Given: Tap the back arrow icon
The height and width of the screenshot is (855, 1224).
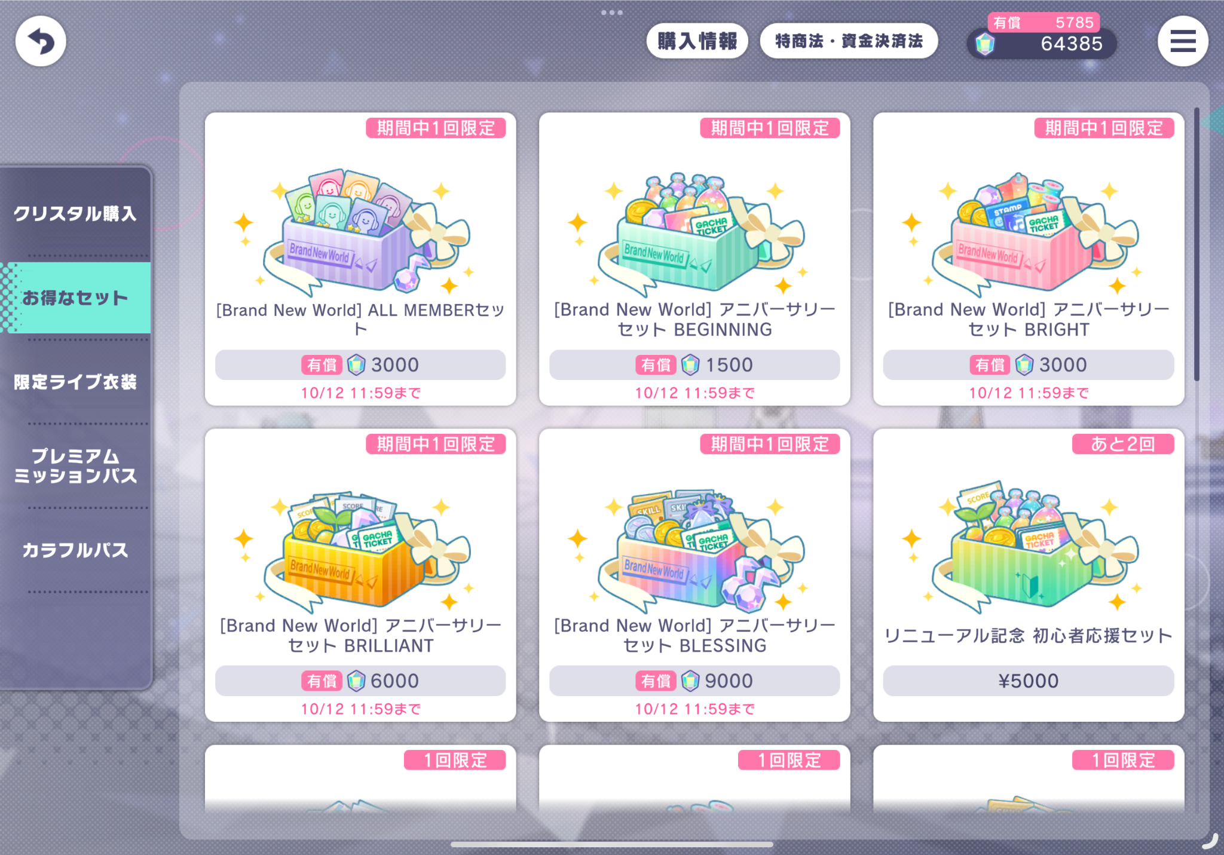Looking at the screenshot, I should point(41,41).
